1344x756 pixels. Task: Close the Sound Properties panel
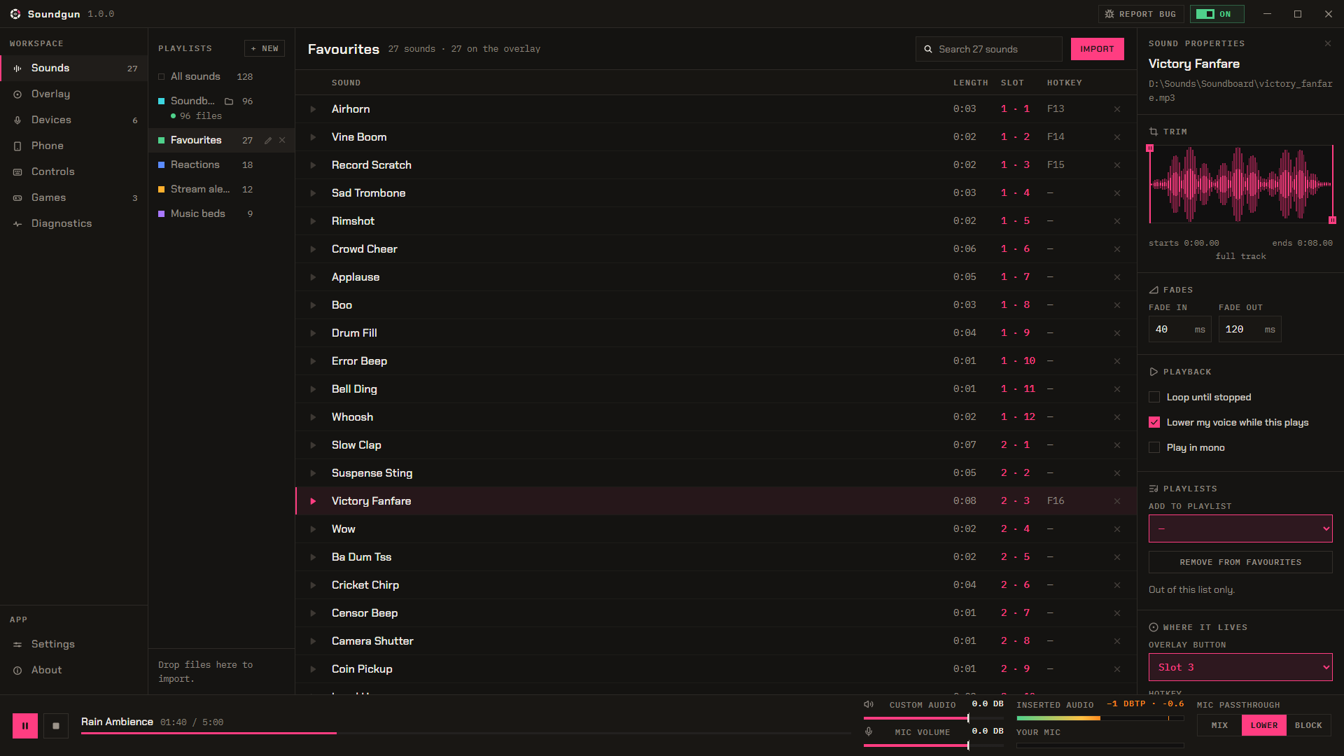[1328, 43]
